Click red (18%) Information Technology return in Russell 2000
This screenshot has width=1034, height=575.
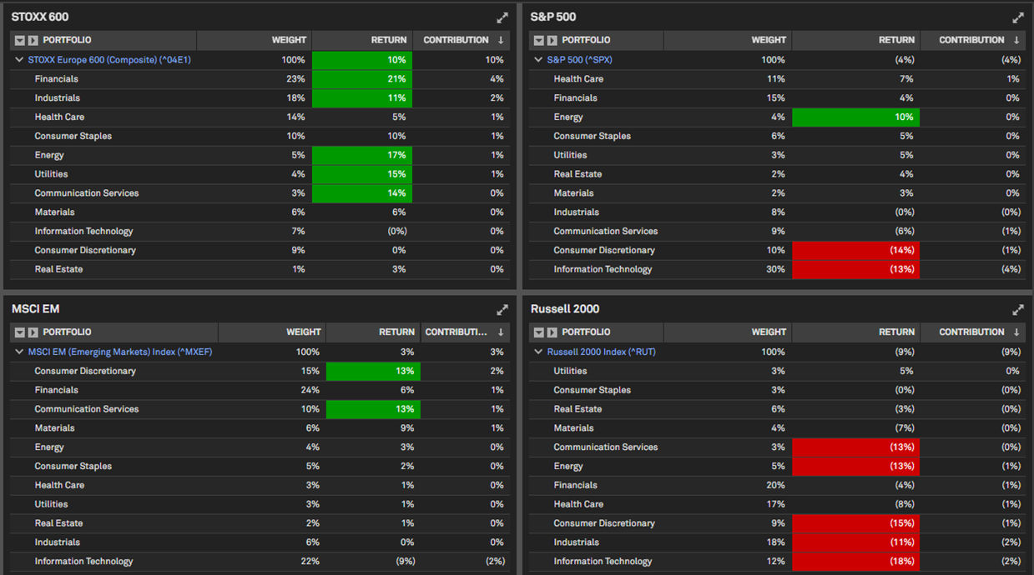pyautogui.click(x=855, y=562)
